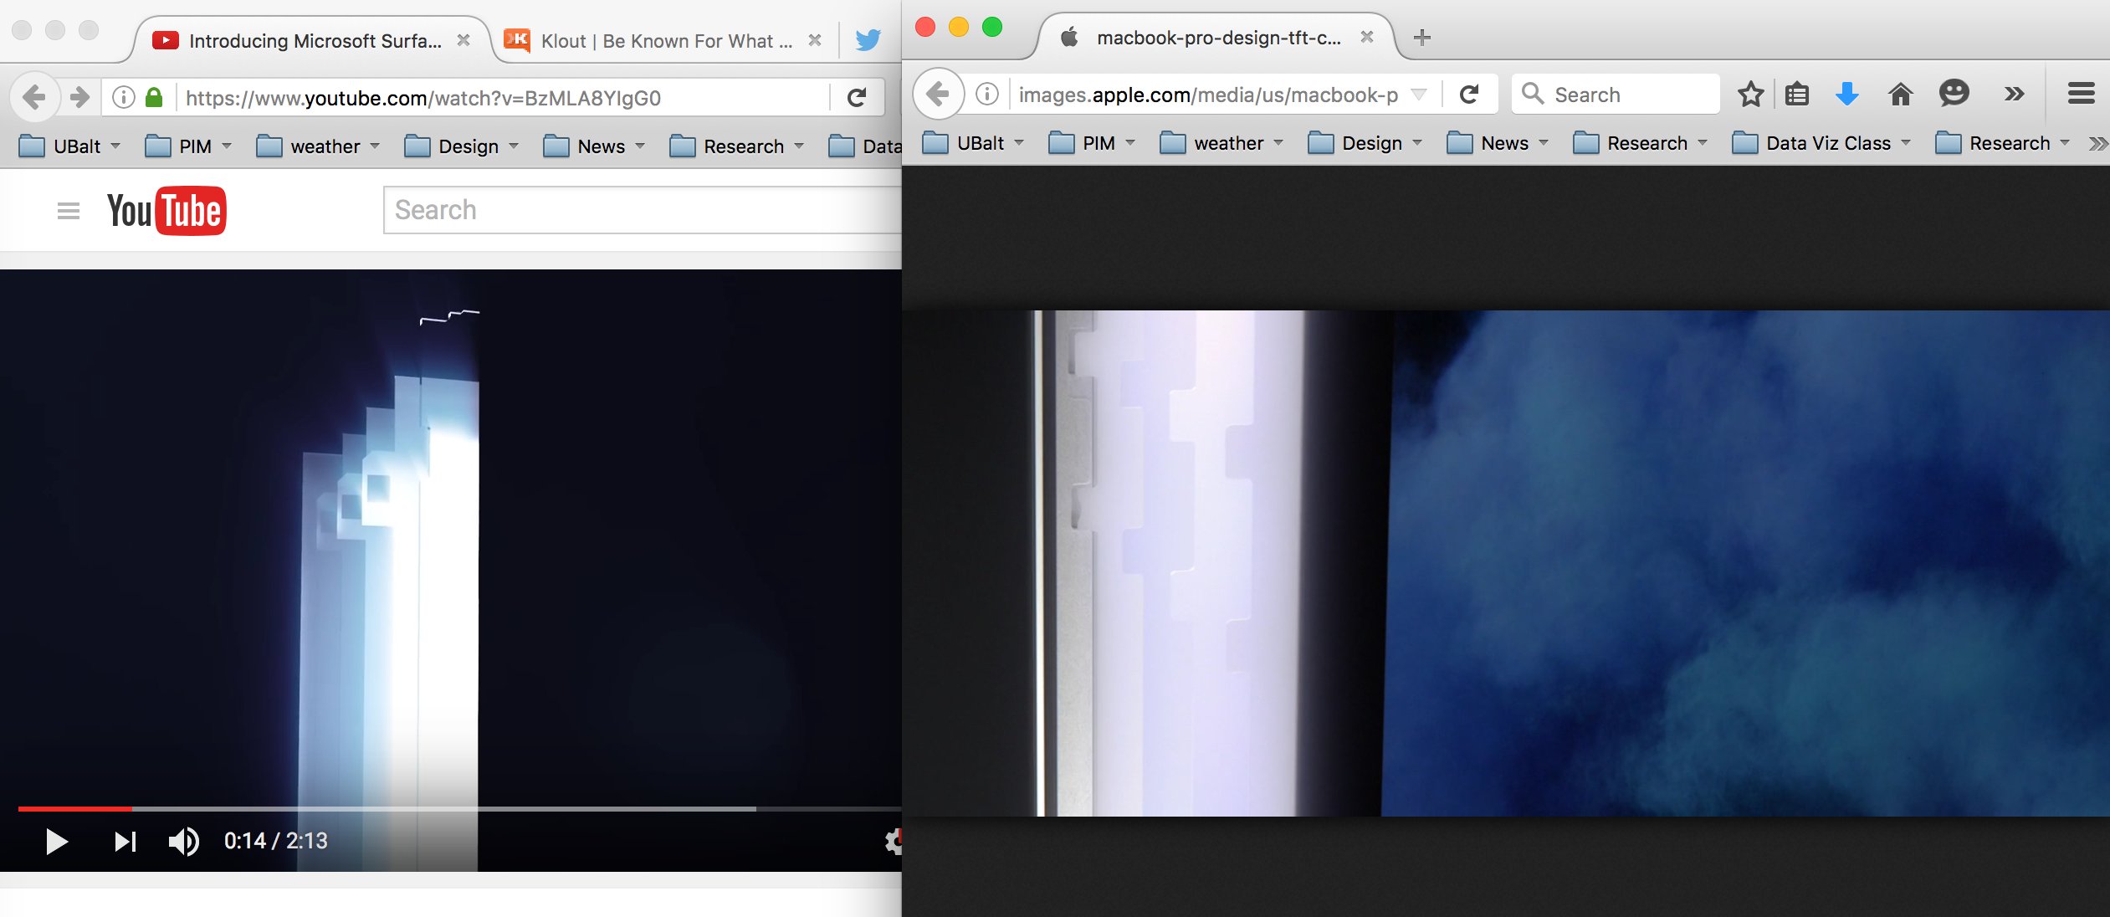Show more toolbar items with chevron
This screenshot has width=2110, height=917.
pyautogui.click(x=2014, y=94)
